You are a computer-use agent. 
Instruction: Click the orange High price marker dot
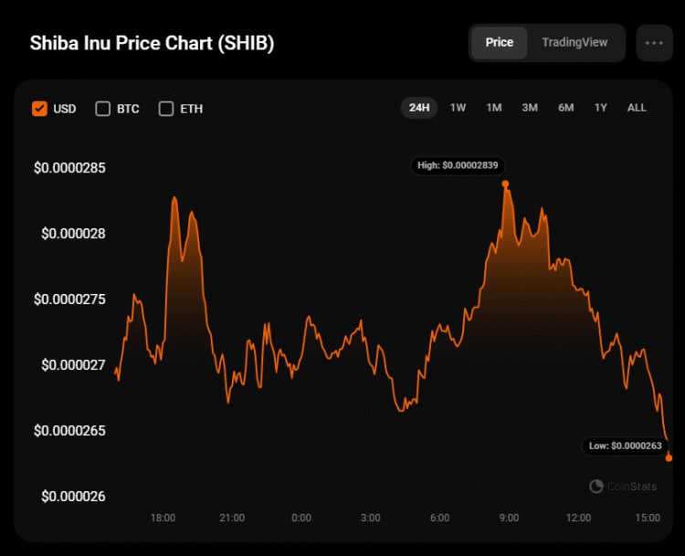pyautogui.click(x=505, y=184)
